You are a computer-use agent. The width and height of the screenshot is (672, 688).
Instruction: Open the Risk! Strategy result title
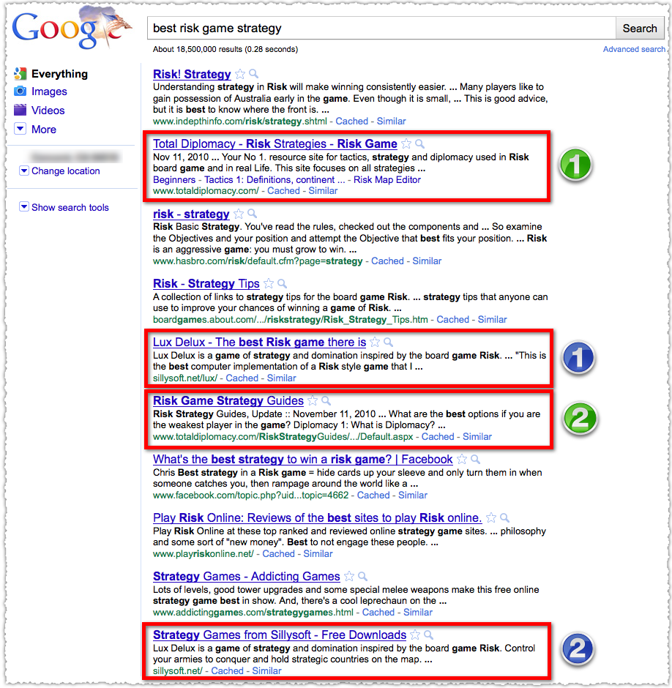tap(192, 74)
